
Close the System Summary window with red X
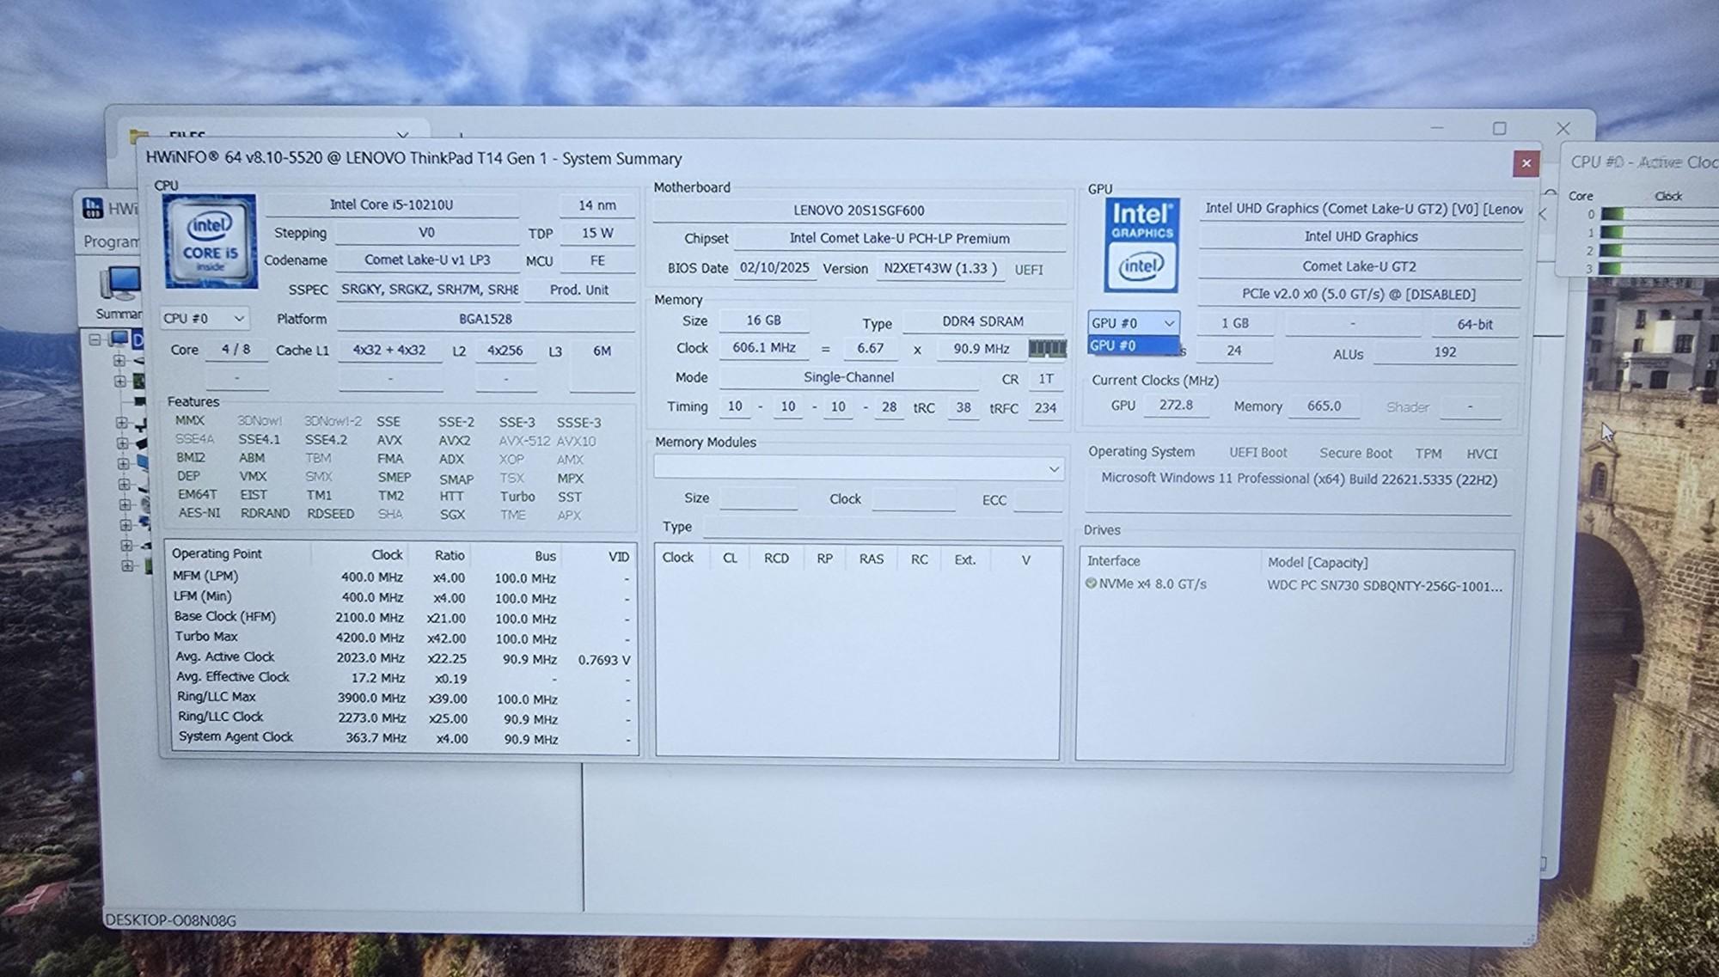[1526, 163]
